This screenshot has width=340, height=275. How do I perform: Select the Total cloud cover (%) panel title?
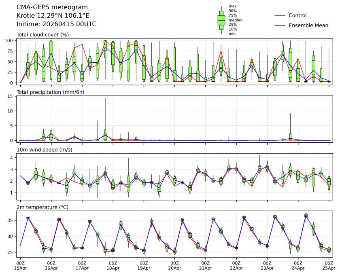(x=42, y=35)
